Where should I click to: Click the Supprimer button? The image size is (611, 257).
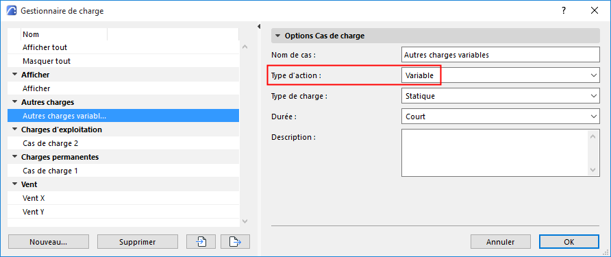(138, 242)
